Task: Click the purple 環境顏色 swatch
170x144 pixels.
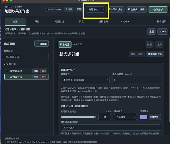Action: (144, 117)
